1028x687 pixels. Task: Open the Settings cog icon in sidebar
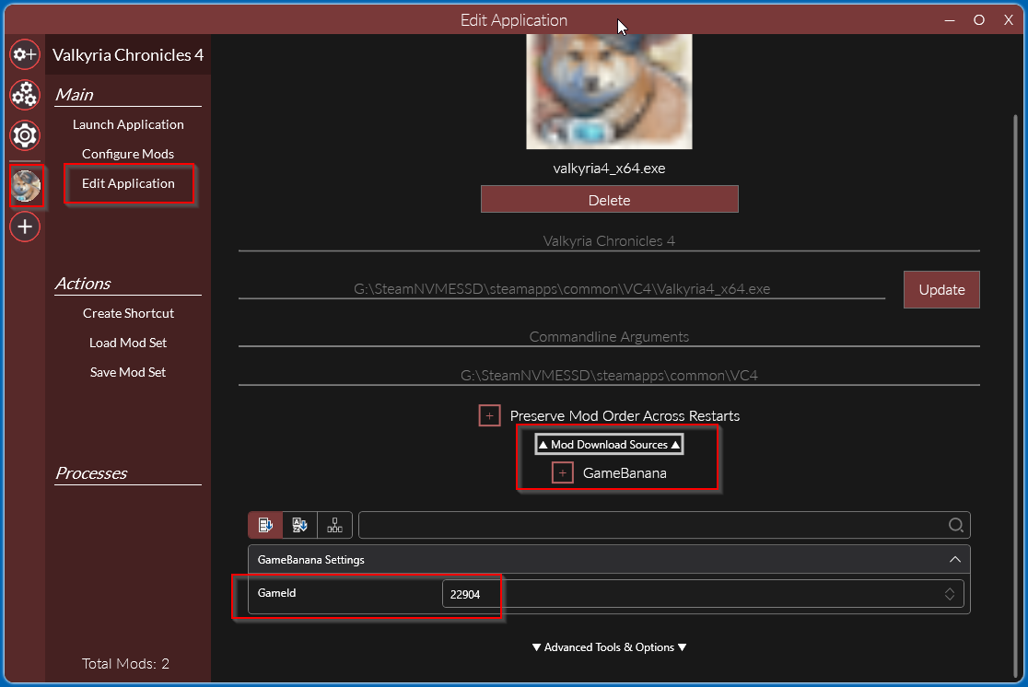click(25, 135)
